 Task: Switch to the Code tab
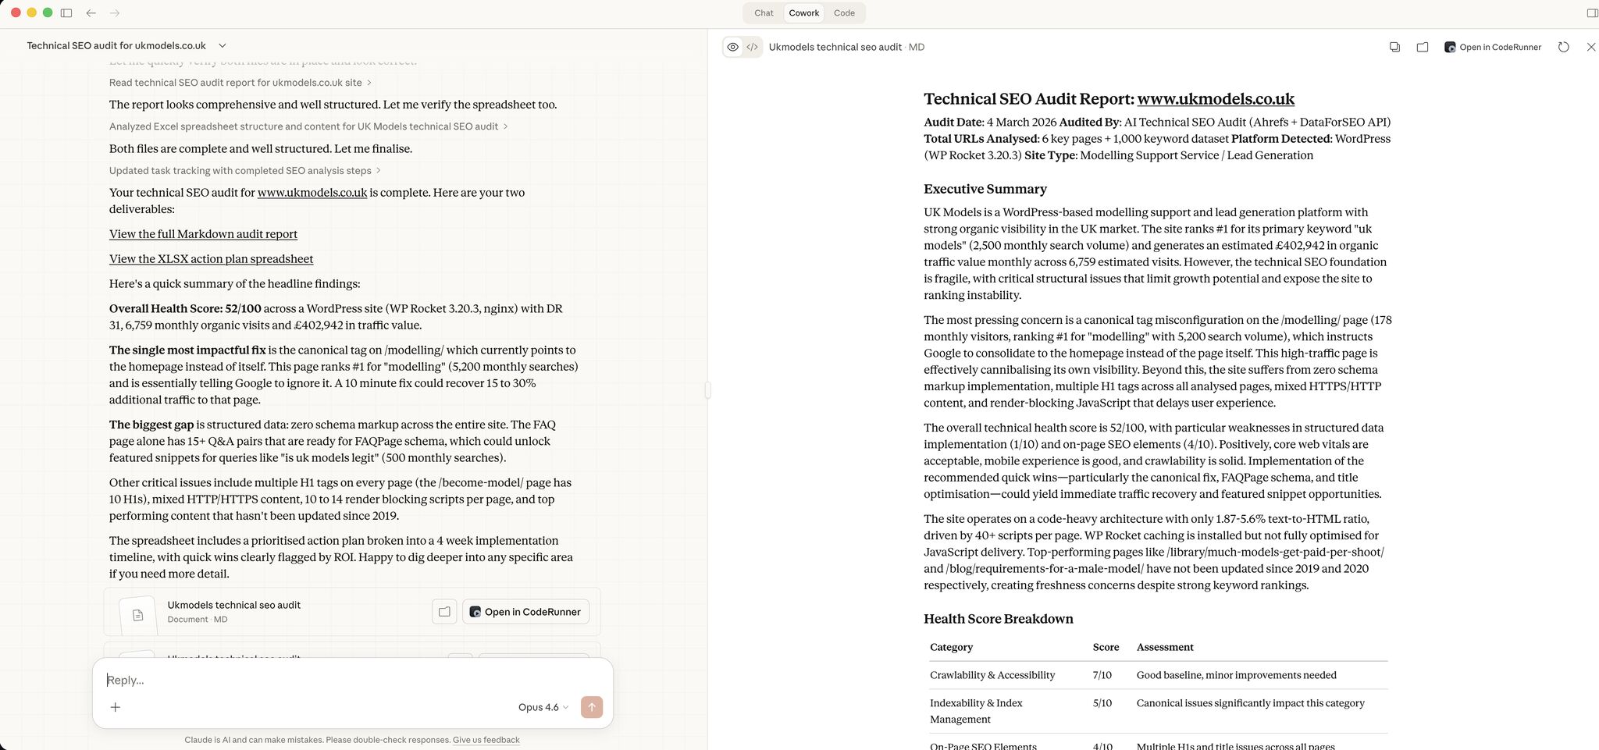click(844, 13)
